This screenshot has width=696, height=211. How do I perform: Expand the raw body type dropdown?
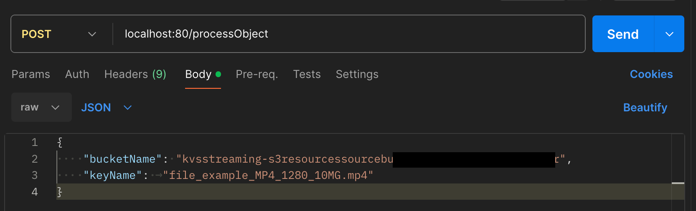point(41,107)
